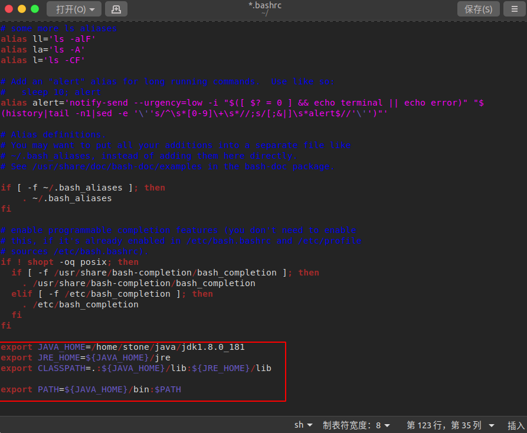The width and height of the screenshot is (527, 433).
Task: Click the 保存(S) save button
Action: [x=478, y=9]
